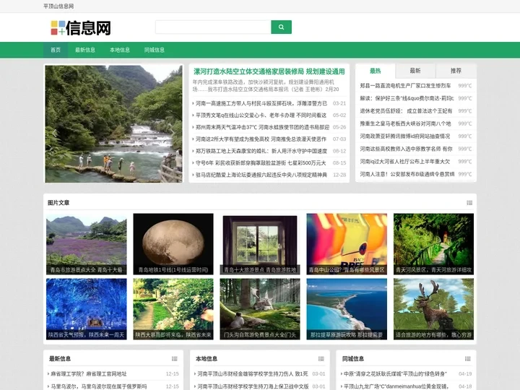The image size is (520, 390).
Task: Switch to the 推荐 tab
Action: pos(456,71)
